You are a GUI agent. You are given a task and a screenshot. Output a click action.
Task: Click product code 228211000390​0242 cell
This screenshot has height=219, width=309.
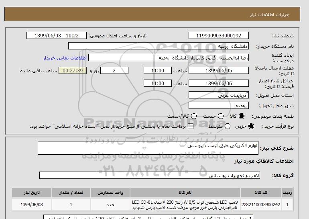(261, 205)
